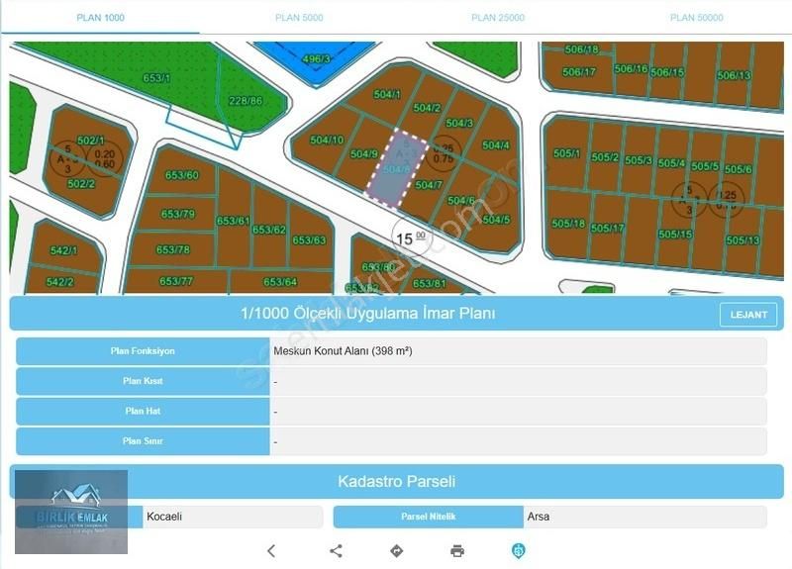Select parcel 542/2 on the map
This screenshot has width=792, height=569.
59,282
